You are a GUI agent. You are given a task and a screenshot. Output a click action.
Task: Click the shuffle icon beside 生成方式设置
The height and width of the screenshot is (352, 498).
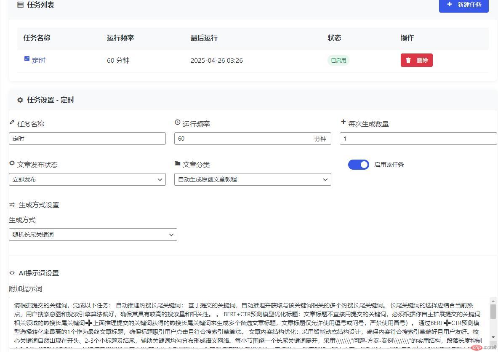[12, 205]
